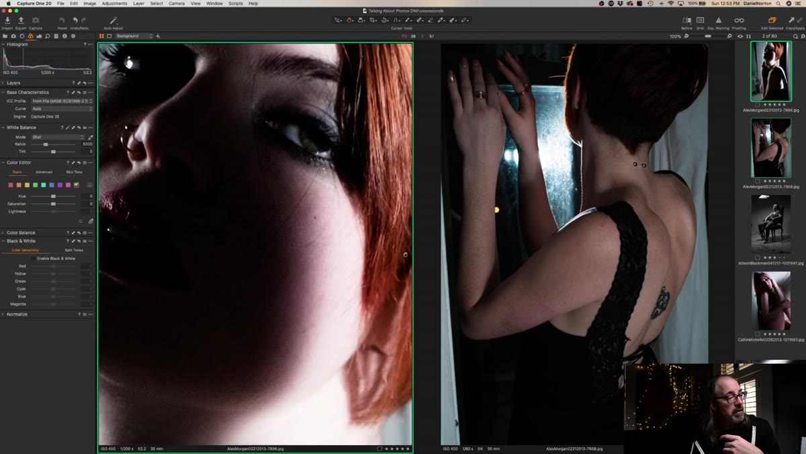Open the Batch gear tool tab
The width and height of the screenshot is (806, 454).
(73, 36)
